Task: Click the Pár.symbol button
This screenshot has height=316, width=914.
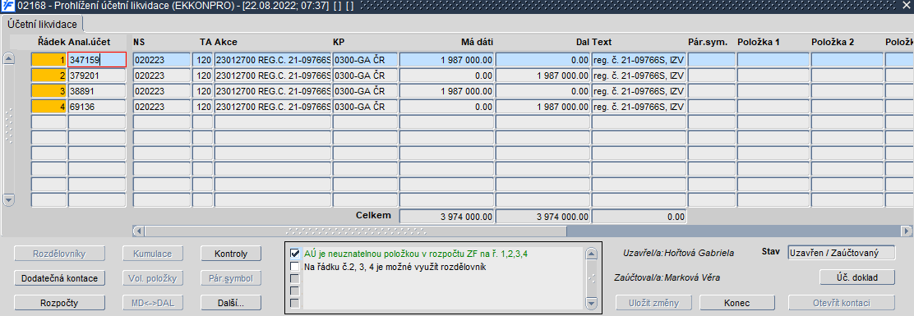Action: point(231,278)
